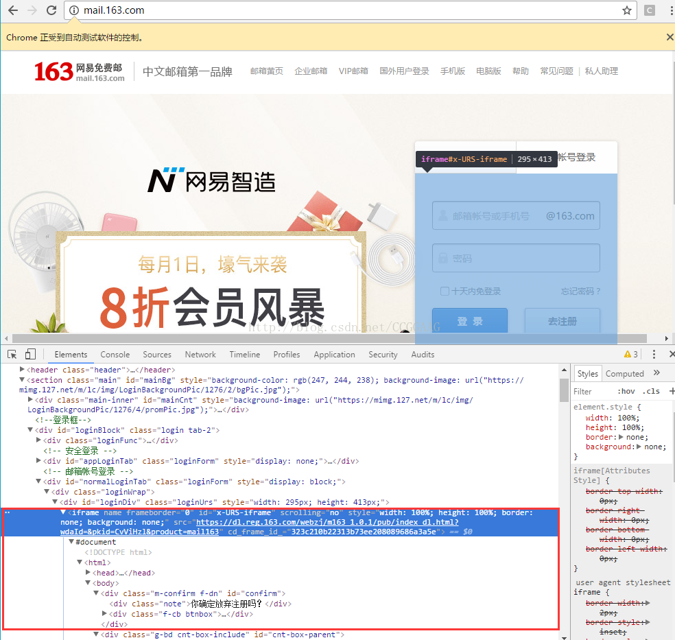Open the 国外用户登录 link

click(404, 71)
